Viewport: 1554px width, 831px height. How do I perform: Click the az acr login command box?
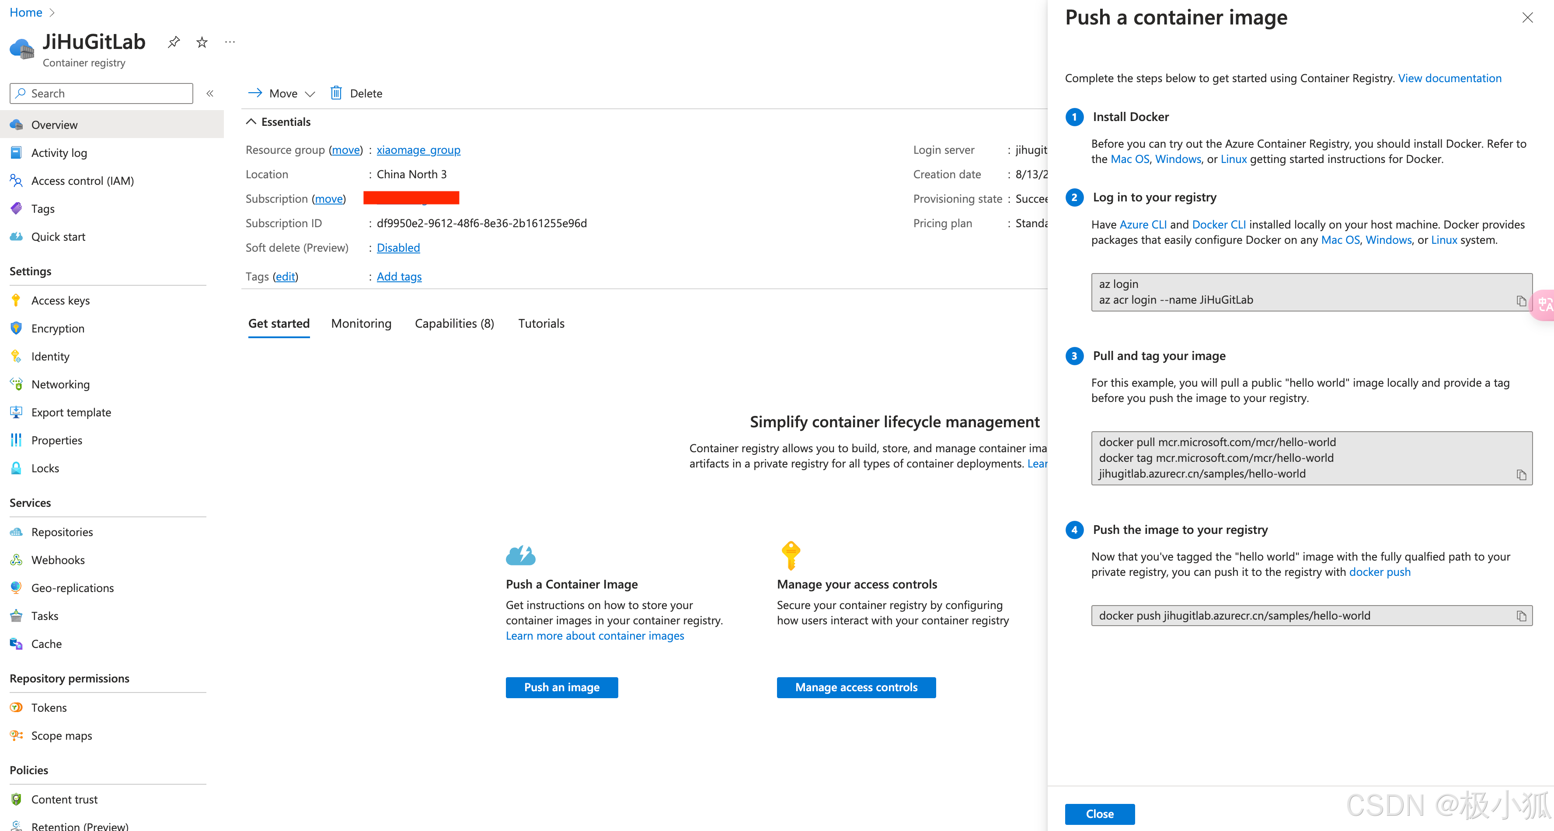(x=1311, y=292)
